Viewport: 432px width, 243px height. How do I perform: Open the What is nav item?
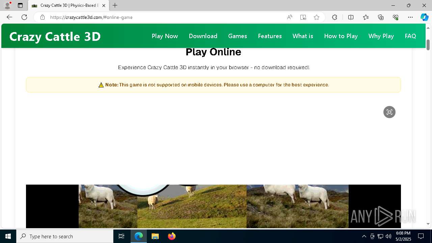pyautogui.click(x=303, y=36)
